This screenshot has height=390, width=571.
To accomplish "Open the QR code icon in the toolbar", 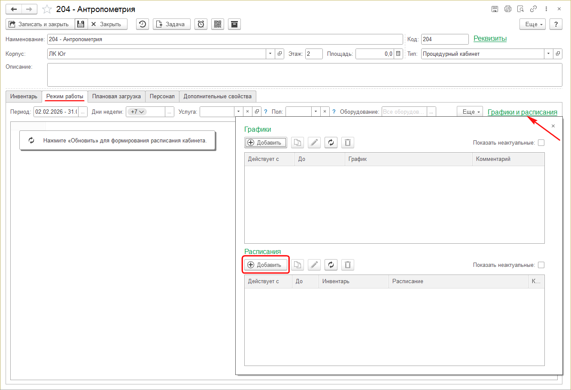I will tap(218, 24).
